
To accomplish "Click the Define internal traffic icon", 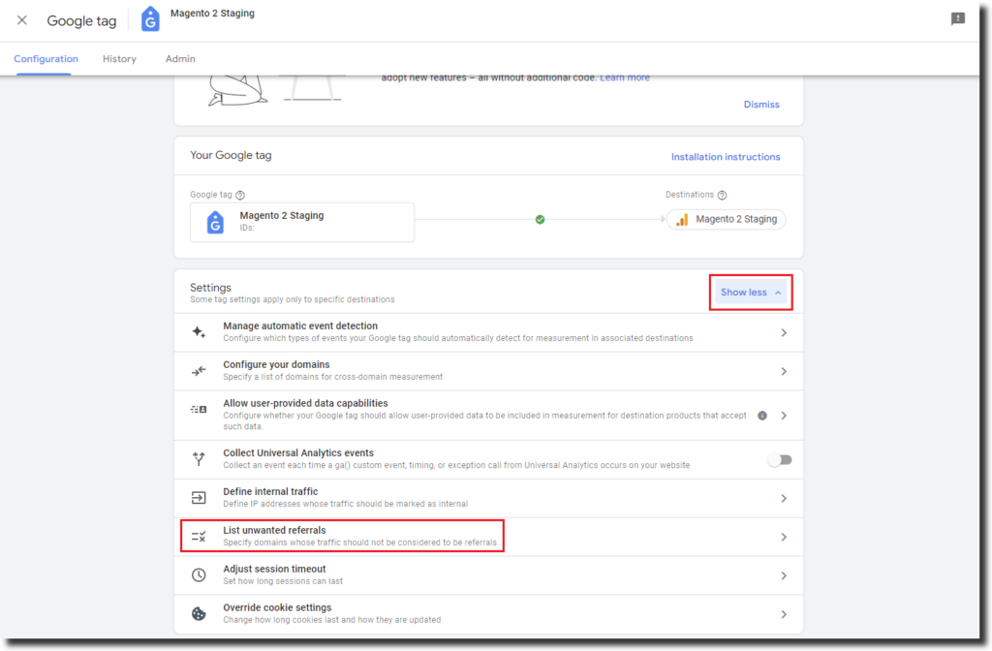I will click(199, 498).
